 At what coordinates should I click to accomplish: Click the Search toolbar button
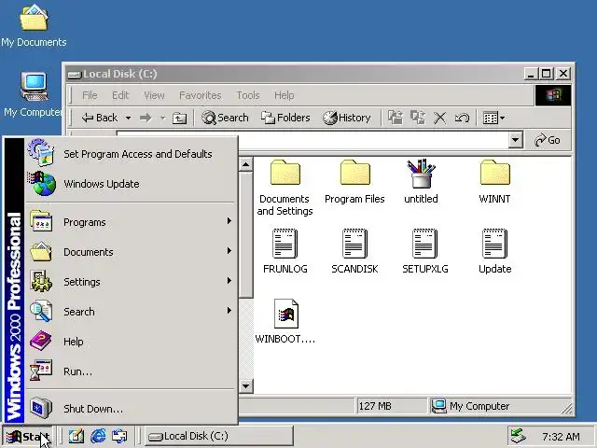click(x=225, y=118)
